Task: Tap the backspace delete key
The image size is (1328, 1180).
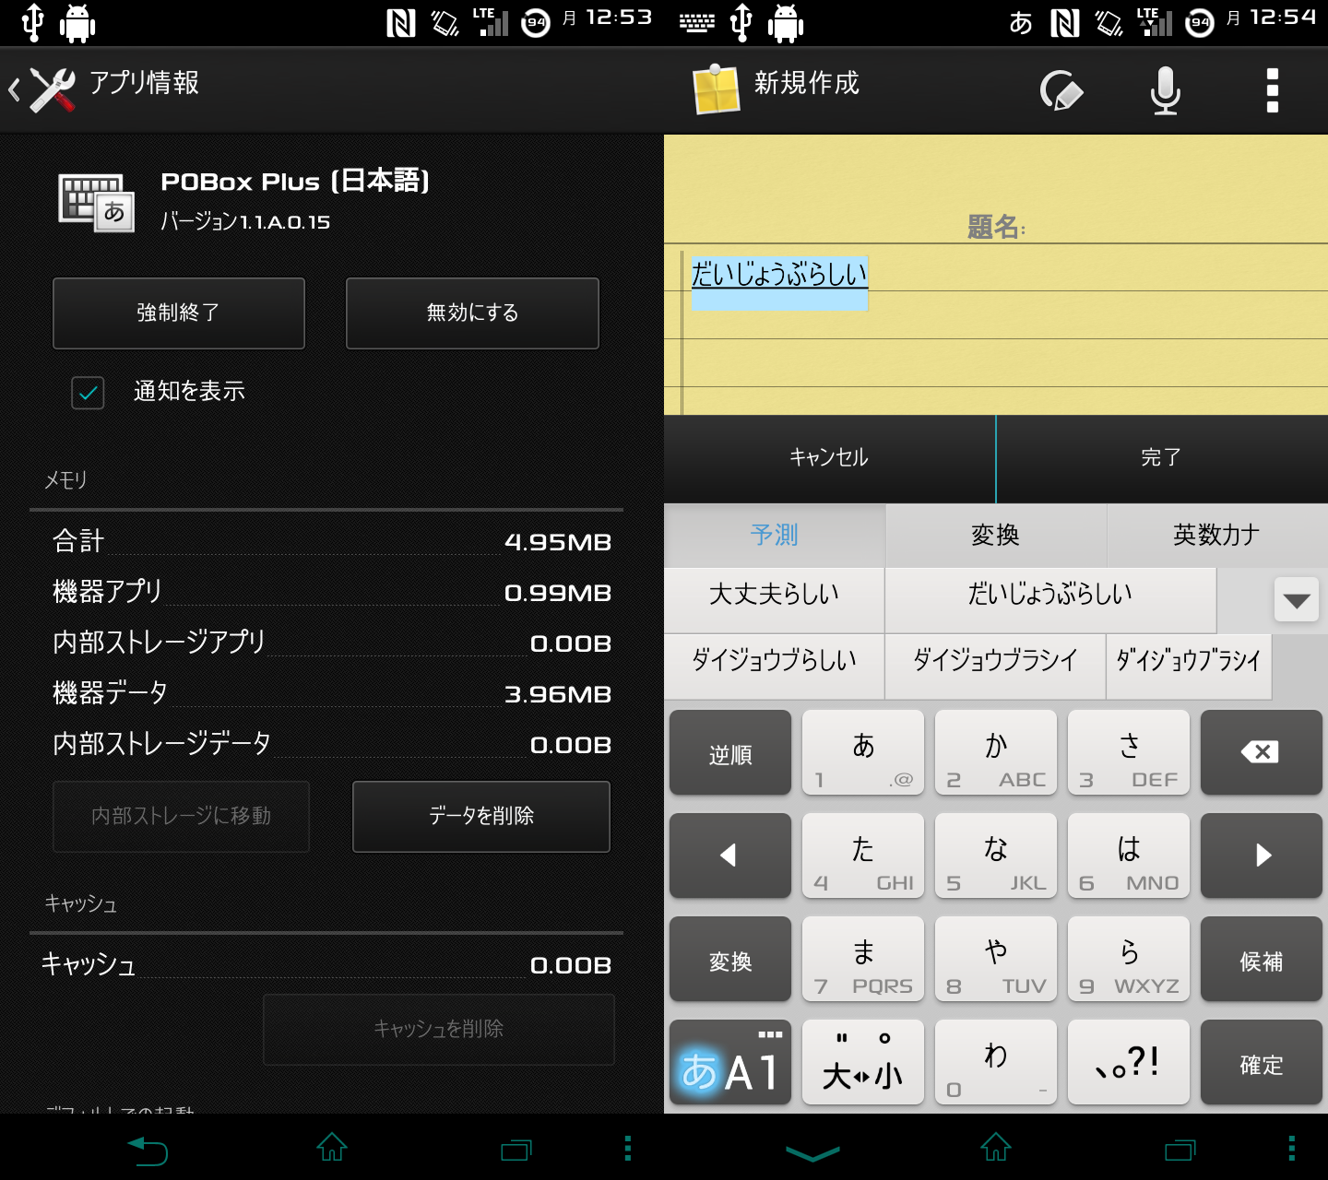Action: click(1262, 752)
